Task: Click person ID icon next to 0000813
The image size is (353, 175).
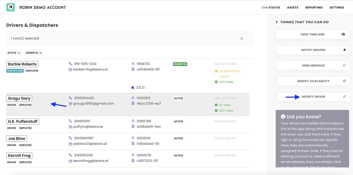Action: point(133,98)
